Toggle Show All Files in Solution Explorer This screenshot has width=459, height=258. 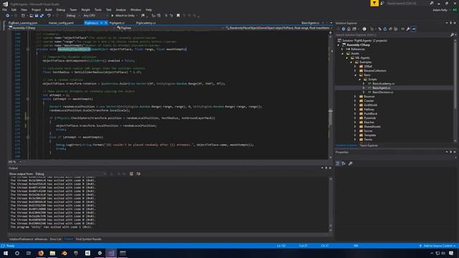pos(396,29)
